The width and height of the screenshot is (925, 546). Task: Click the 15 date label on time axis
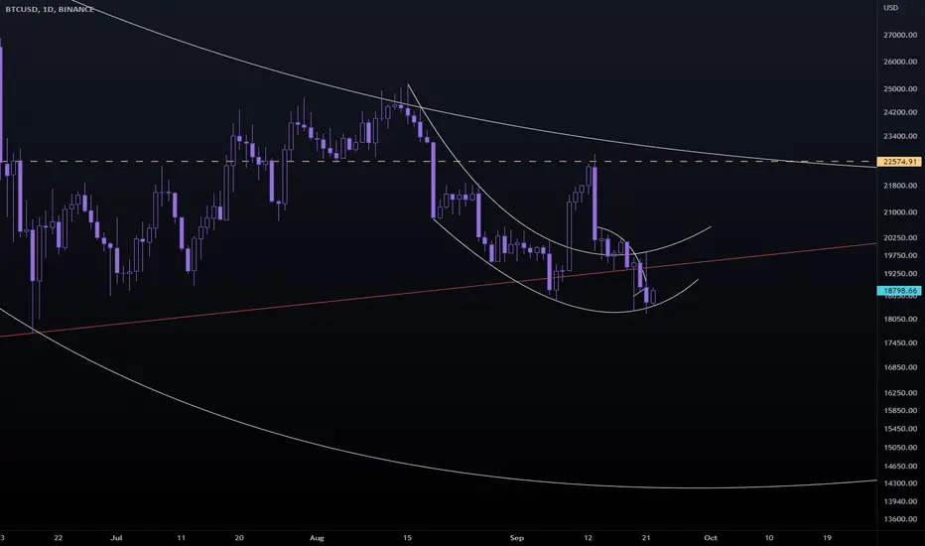[x=407, y=538]
